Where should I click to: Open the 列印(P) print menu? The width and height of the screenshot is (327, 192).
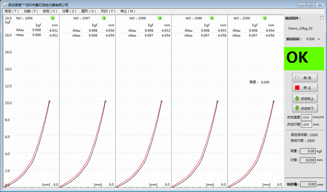click(x=108, y=11)
